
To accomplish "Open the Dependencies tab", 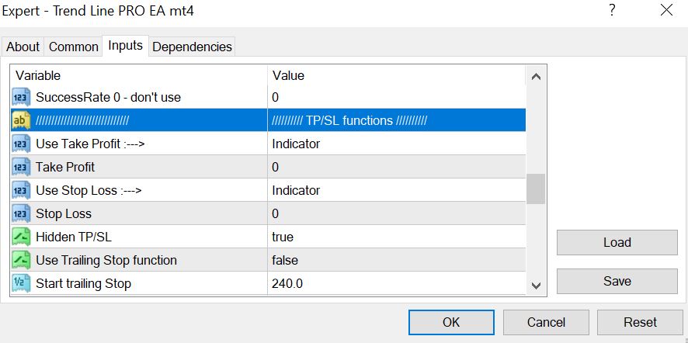I will click(192, 47).
